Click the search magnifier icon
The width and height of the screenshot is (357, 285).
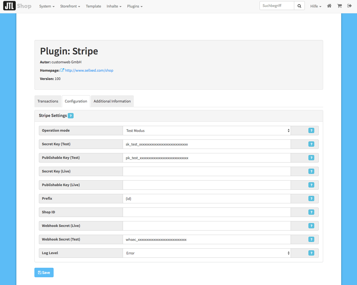pyautogui.click(x=299, y=6)
